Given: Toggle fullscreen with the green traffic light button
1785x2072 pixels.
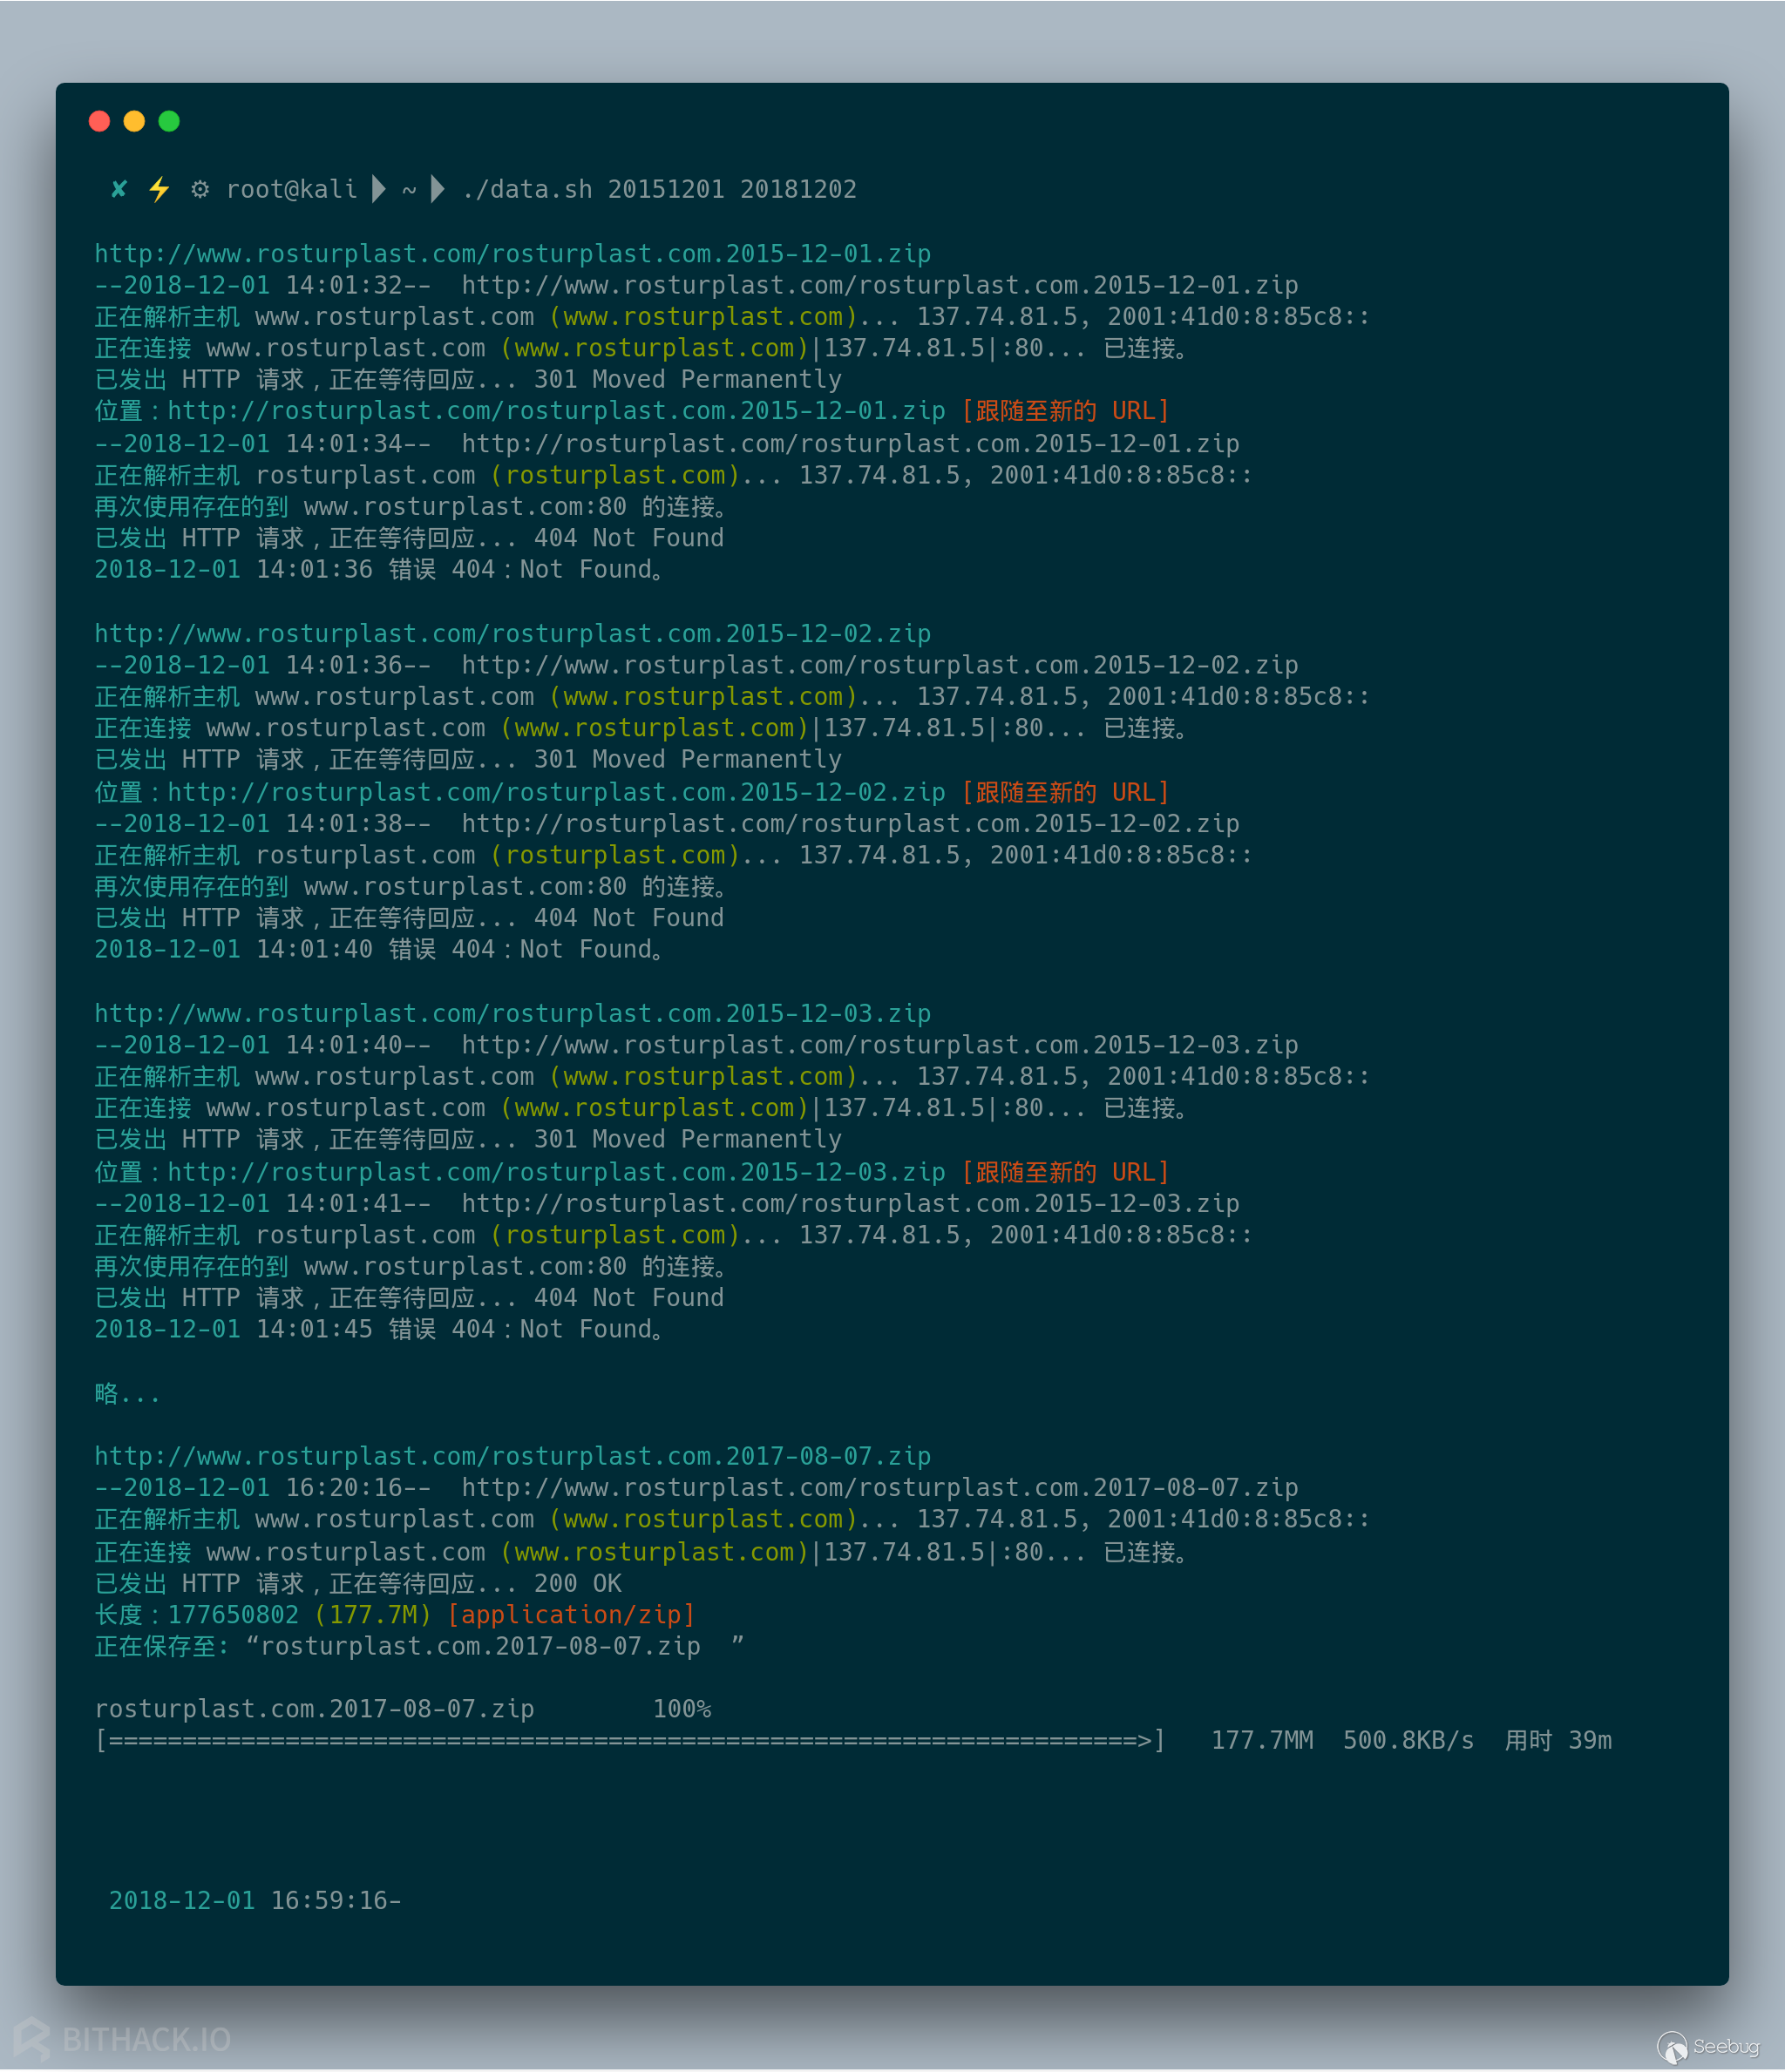Looking at the screenshot, I should [x=170, y=121].
